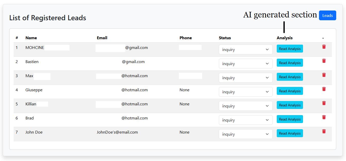Delete the lead Giuseppe using trash icon

tap(324, 89)
